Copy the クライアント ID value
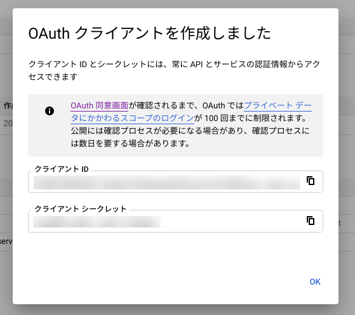Image resolution: width=355 pixels, height=315 pixels. (x=311, y=181)
